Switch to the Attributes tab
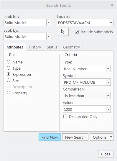This screenshot has height=161, width=117. tap(15, 47)
